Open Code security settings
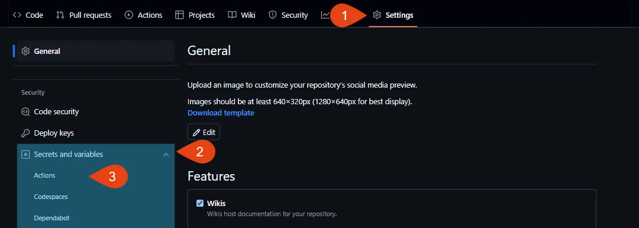Image resolution: width=639 pixels, height=228 pixels. pos(96,111)
